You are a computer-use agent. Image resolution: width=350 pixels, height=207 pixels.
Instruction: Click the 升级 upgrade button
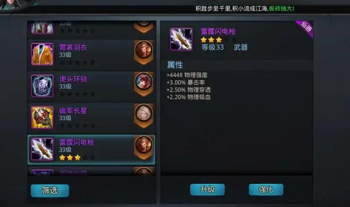point(207,189)
